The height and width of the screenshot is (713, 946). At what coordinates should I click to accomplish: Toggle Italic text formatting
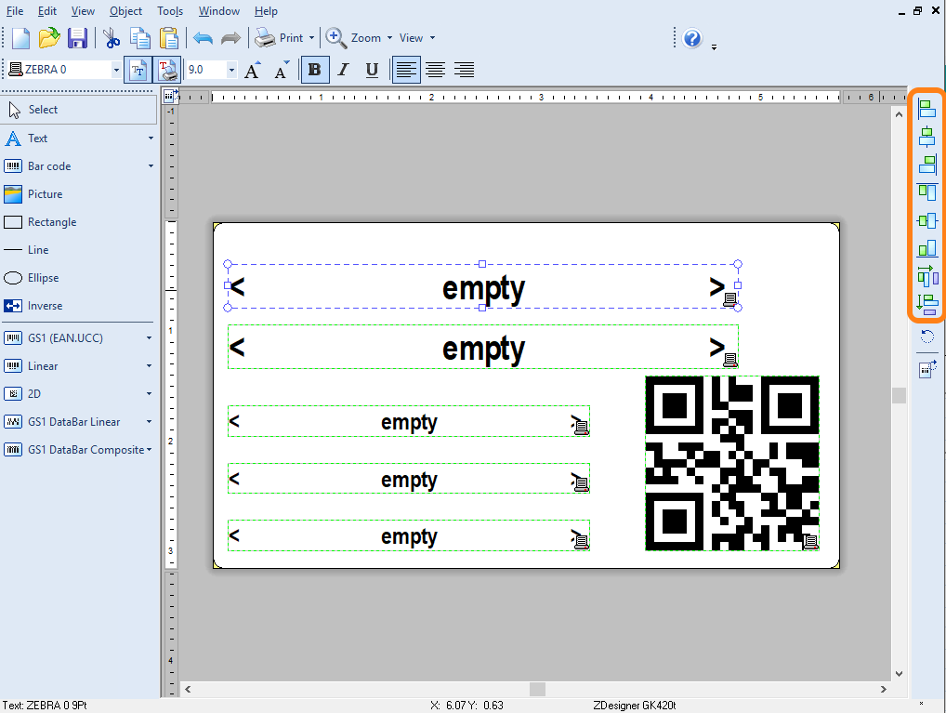point(343,70)
